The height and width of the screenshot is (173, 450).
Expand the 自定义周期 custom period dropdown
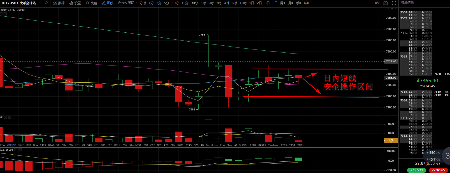[127, 3]
